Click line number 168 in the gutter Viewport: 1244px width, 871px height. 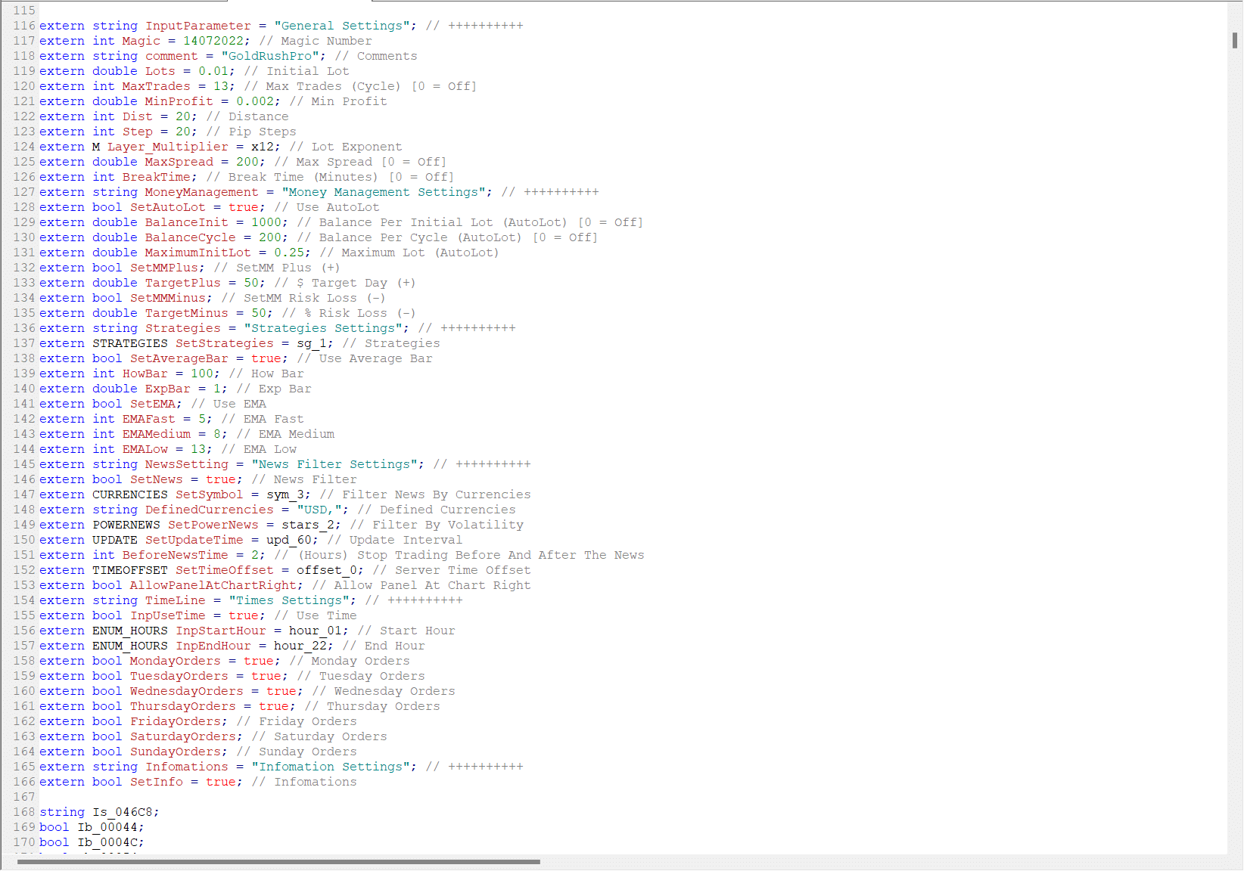coord(23,812)
